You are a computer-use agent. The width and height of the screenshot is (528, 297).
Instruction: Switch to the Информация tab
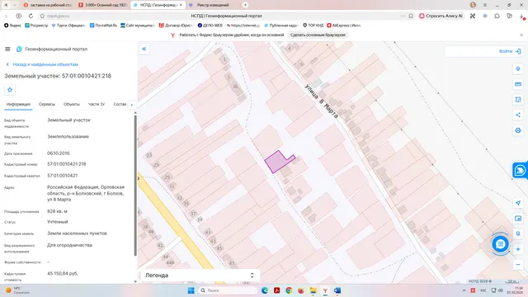18,105
